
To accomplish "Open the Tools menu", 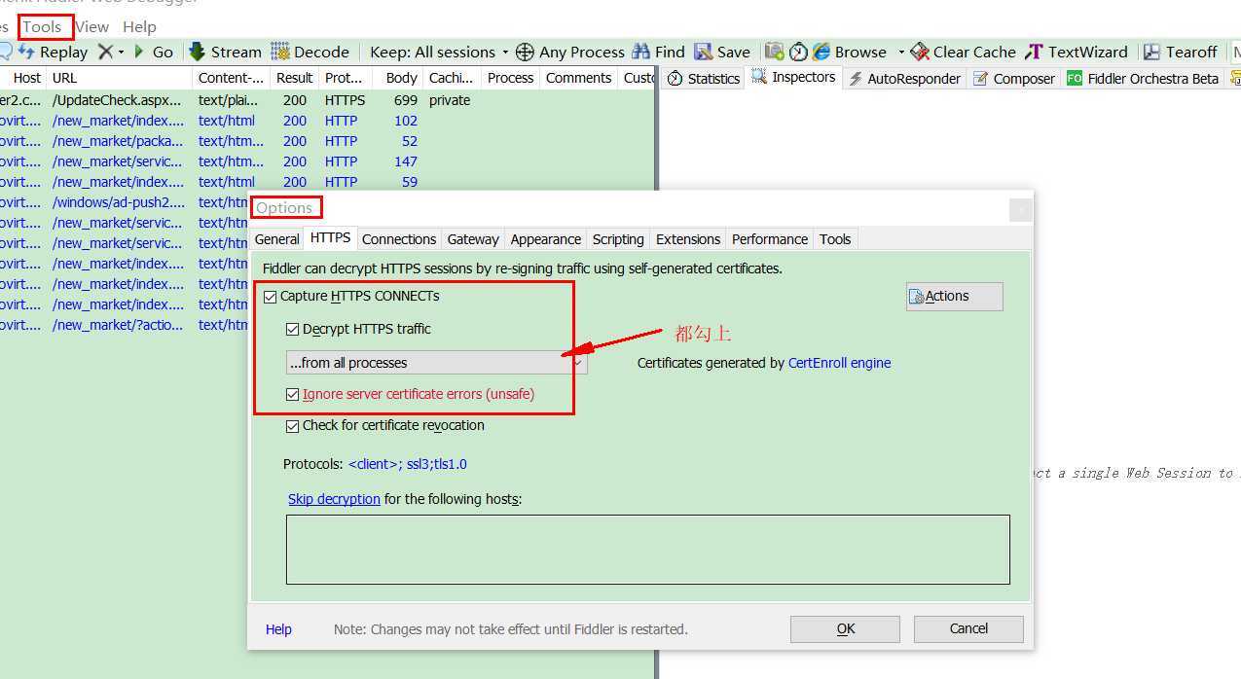I will [x=43, y=26].
